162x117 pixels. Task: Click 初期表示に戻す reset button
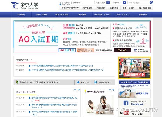[103, 82]
